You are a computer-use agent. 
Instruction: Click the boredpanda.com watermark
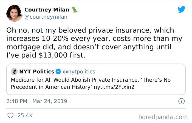[x=163, y=117]
